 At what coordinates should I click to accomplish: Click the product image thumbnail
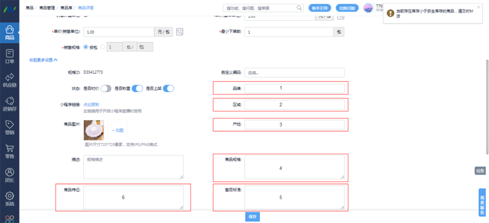pos(94,130)
